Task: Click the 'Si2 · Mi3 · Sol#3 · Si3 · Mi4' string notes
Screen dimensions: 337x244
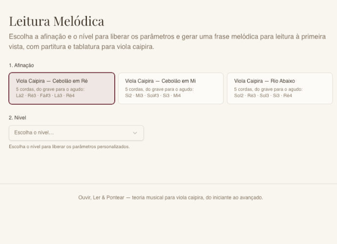Action: 153,95
